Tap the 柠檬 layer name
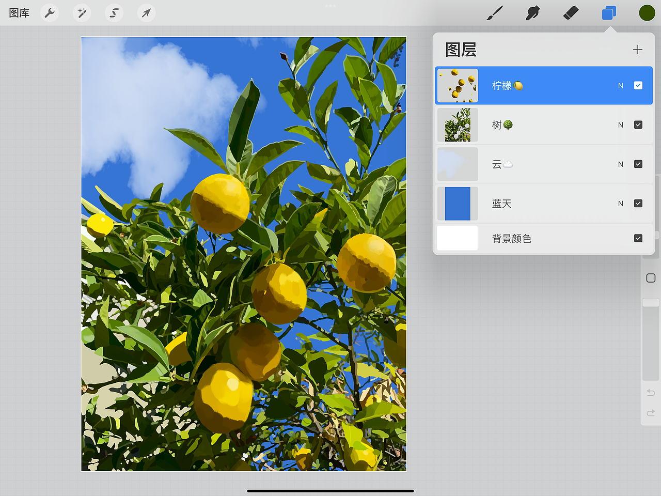Screen dimensions: 661x496 [508, 86]
